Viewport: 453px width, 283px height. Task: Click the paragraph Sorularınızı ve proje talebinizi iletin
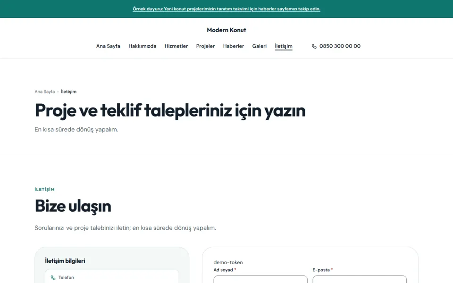(x=125, y=228)
